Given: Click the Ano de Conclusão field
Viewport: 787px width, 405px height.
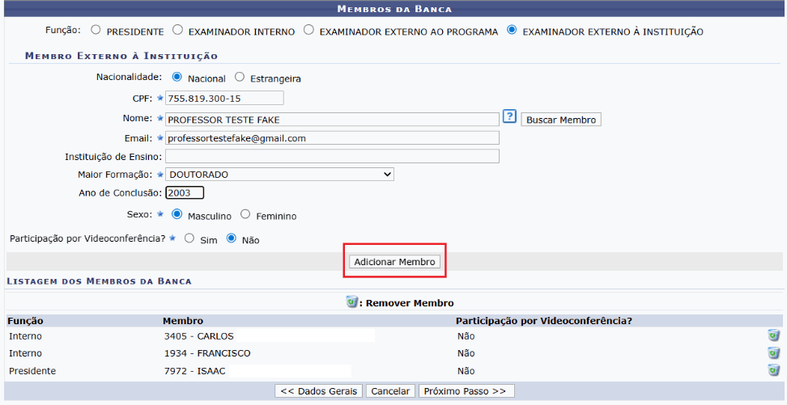Looking at the screenshot, I should click(x=185, y=192).
